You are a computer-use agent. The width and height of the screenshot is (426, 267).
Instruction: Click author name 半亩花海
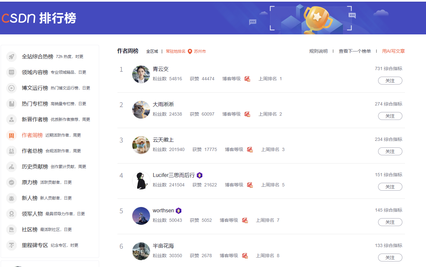tap(163, 246)
